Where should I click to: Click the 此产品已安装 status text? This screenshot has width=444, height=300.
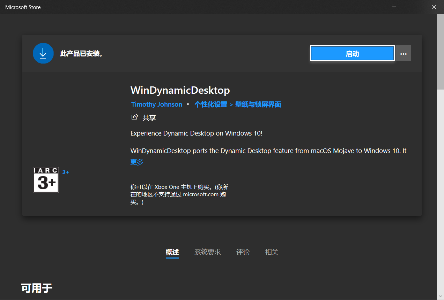coord(81,54)
